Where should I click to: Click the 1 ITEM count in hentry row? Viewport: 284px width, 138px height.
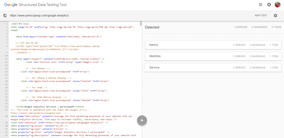pyautogui.click(x=274, y=45)
